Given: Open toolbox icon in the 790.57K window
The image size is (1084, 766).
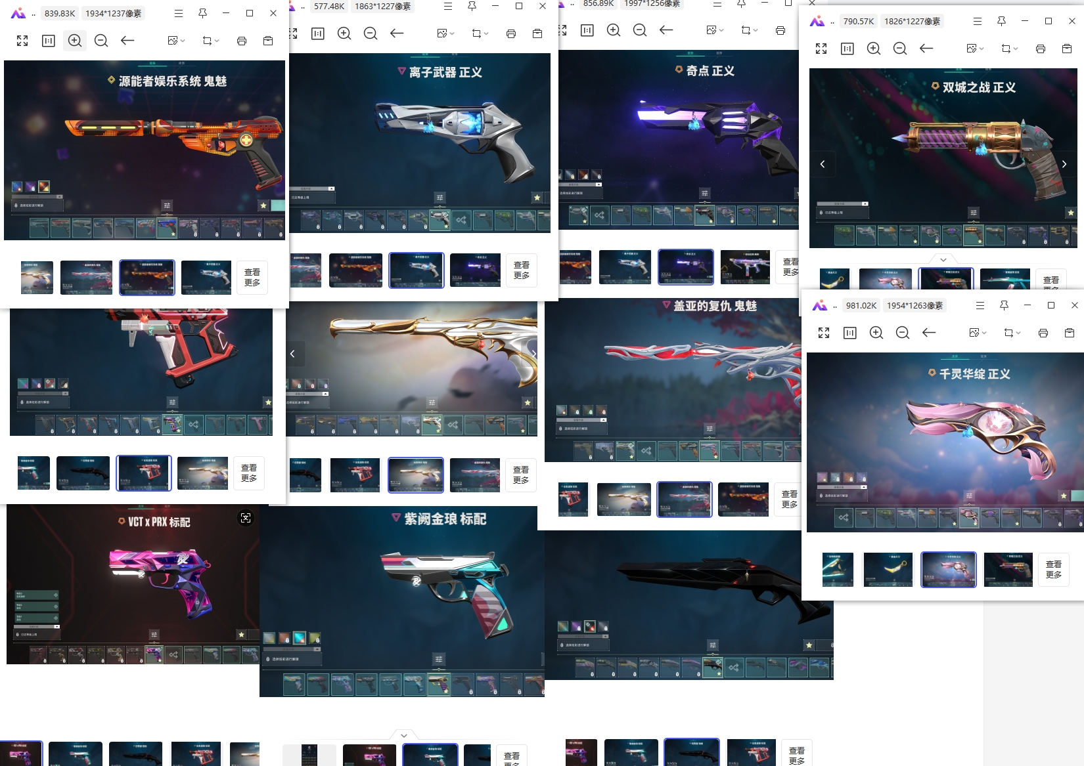Looking at the screenshot, I should 1067,49.
